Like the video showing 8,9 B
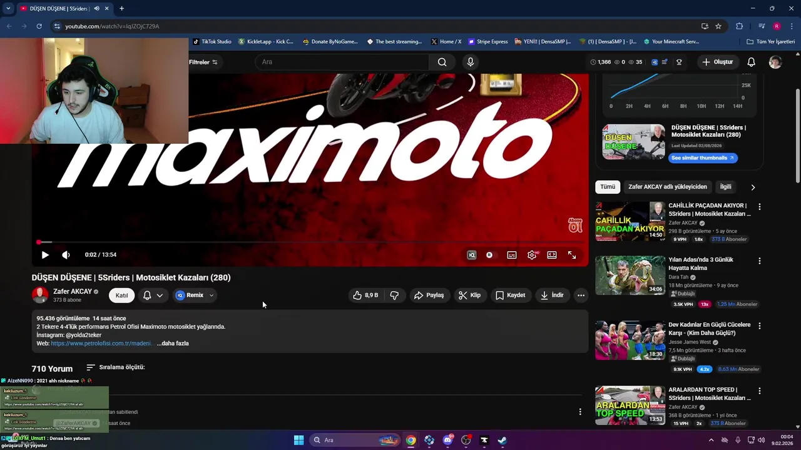The image size is (801, 450). 365,295
